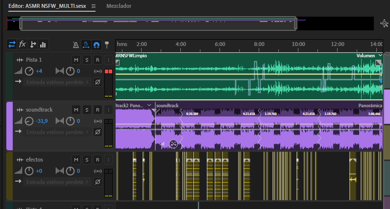Toggle input monitoring on Pista 1

(108, 60)
